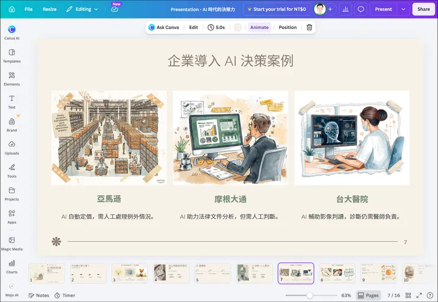Select the businessman at computer illustration

click(x=230, y=138)
